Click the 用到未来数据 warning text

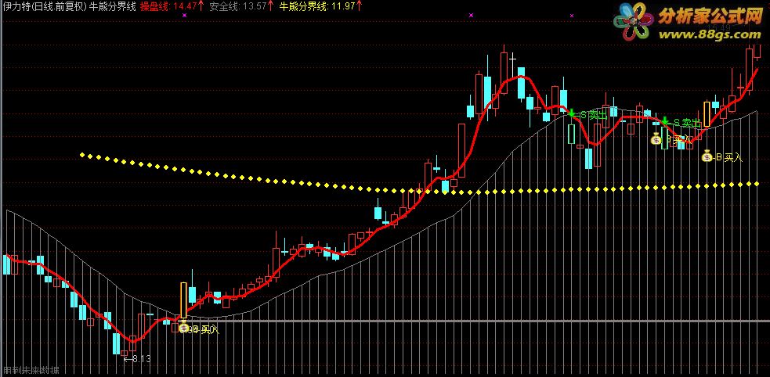(31, 370)
